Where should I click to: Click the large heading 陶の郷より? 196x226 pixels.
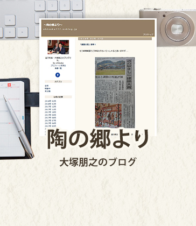point(98,139)
